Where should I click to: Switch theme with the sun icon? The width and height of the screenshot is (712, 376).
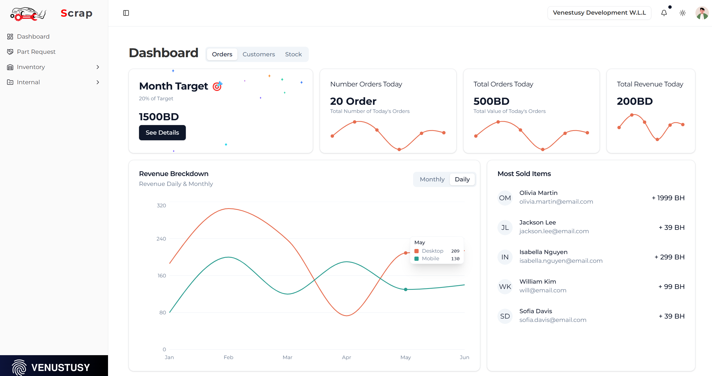pos(683,13)
